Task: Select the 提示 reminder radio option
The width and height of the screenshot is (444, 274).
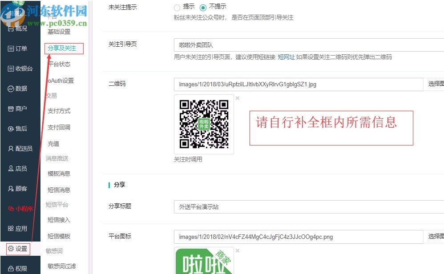Action: [177, 8]
